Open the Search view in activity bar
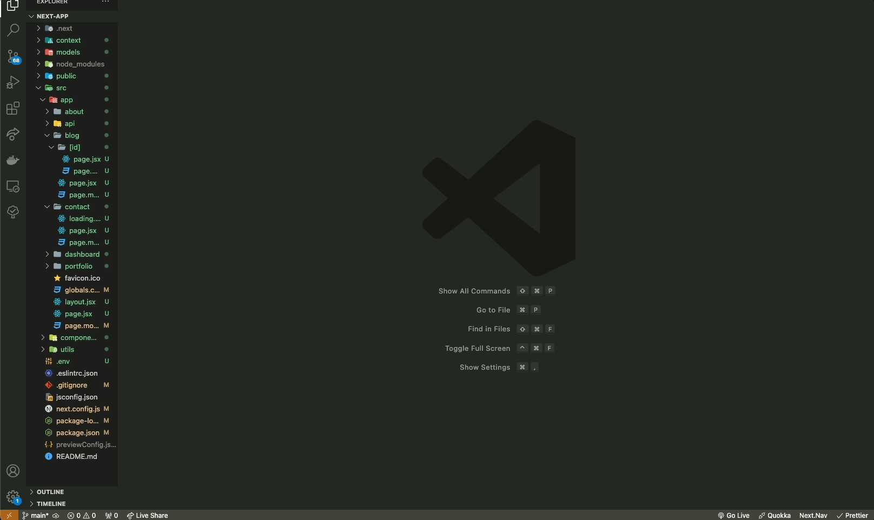Image resolution: width=874 pixels, height=520 pixels. (13, 30)
